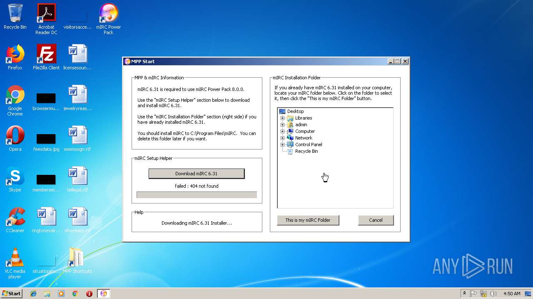Open MPP Shortcuts folder
The image size is (533, 299).
77,261
